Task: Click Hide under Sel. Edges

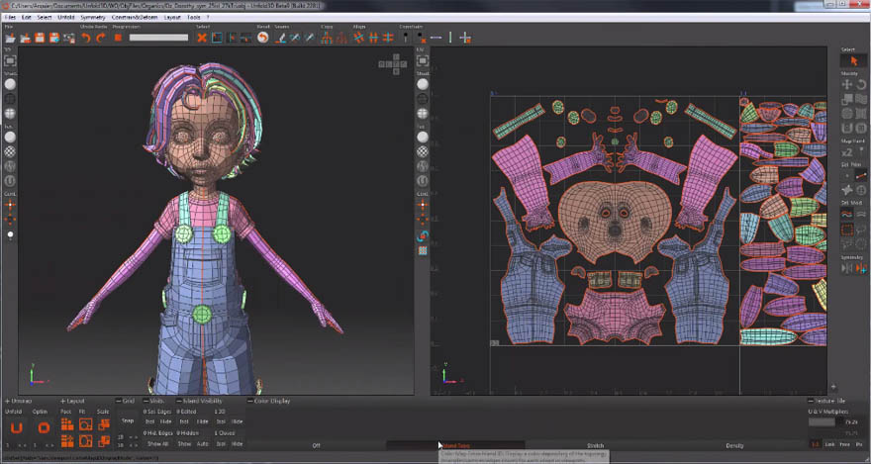Action: pyautogui.click(x=166, y=422)
